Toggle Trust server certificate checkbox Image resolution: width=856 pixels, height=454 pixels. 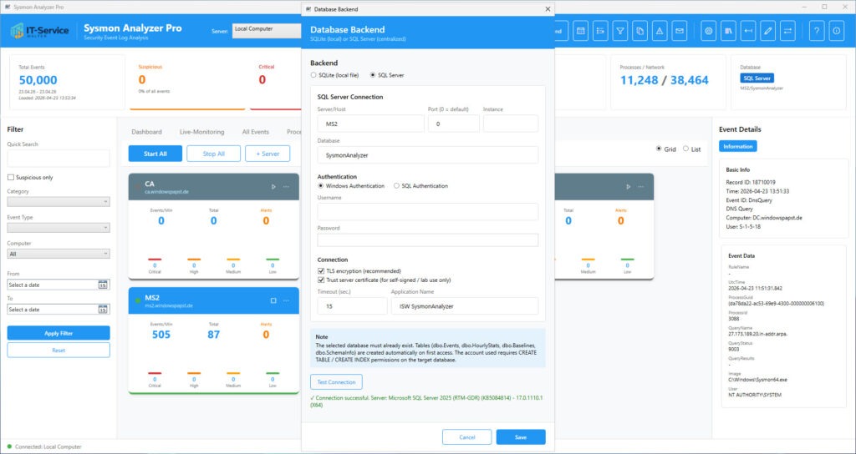coord(321,280)
